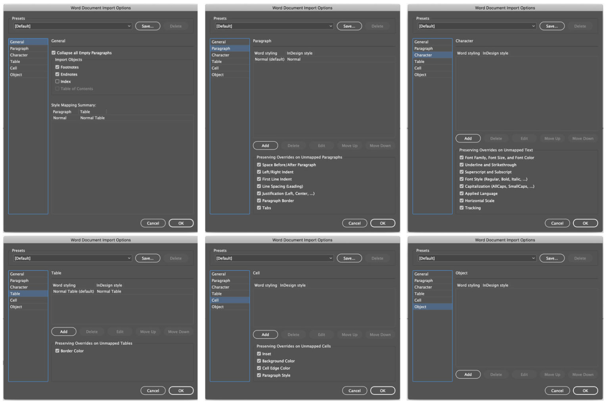Viewport: 609px width, 407px height.
Task: Toggle Cell Edge Color checkbox
Action: click(259, 368)
